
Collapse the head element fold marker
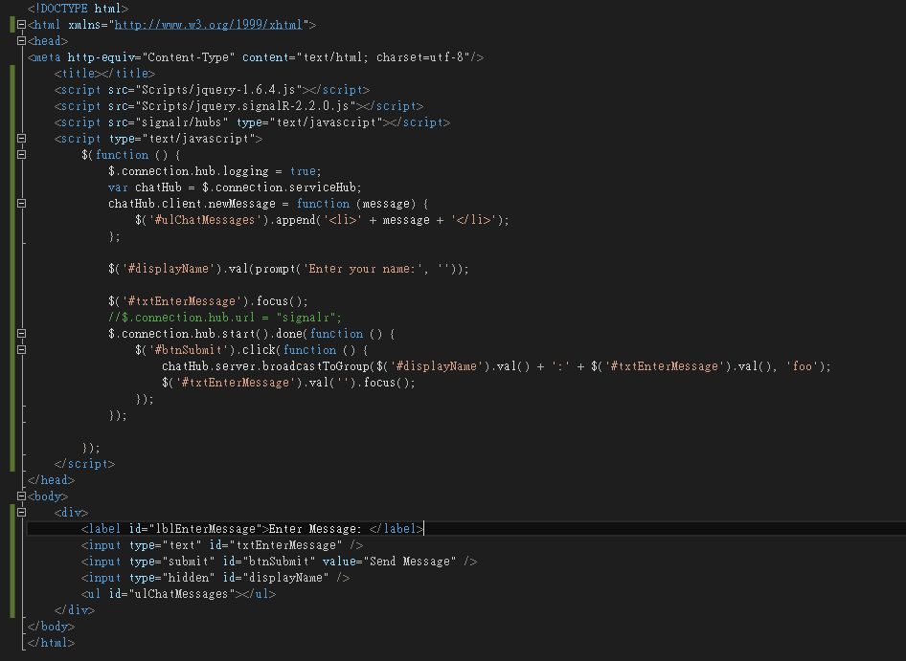click(21, 41)
